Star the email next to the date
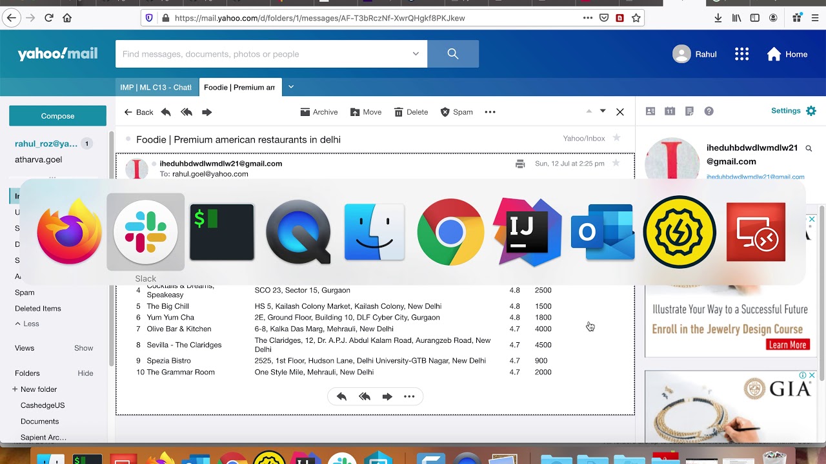826x464 pixels. [x=616, y=163]
